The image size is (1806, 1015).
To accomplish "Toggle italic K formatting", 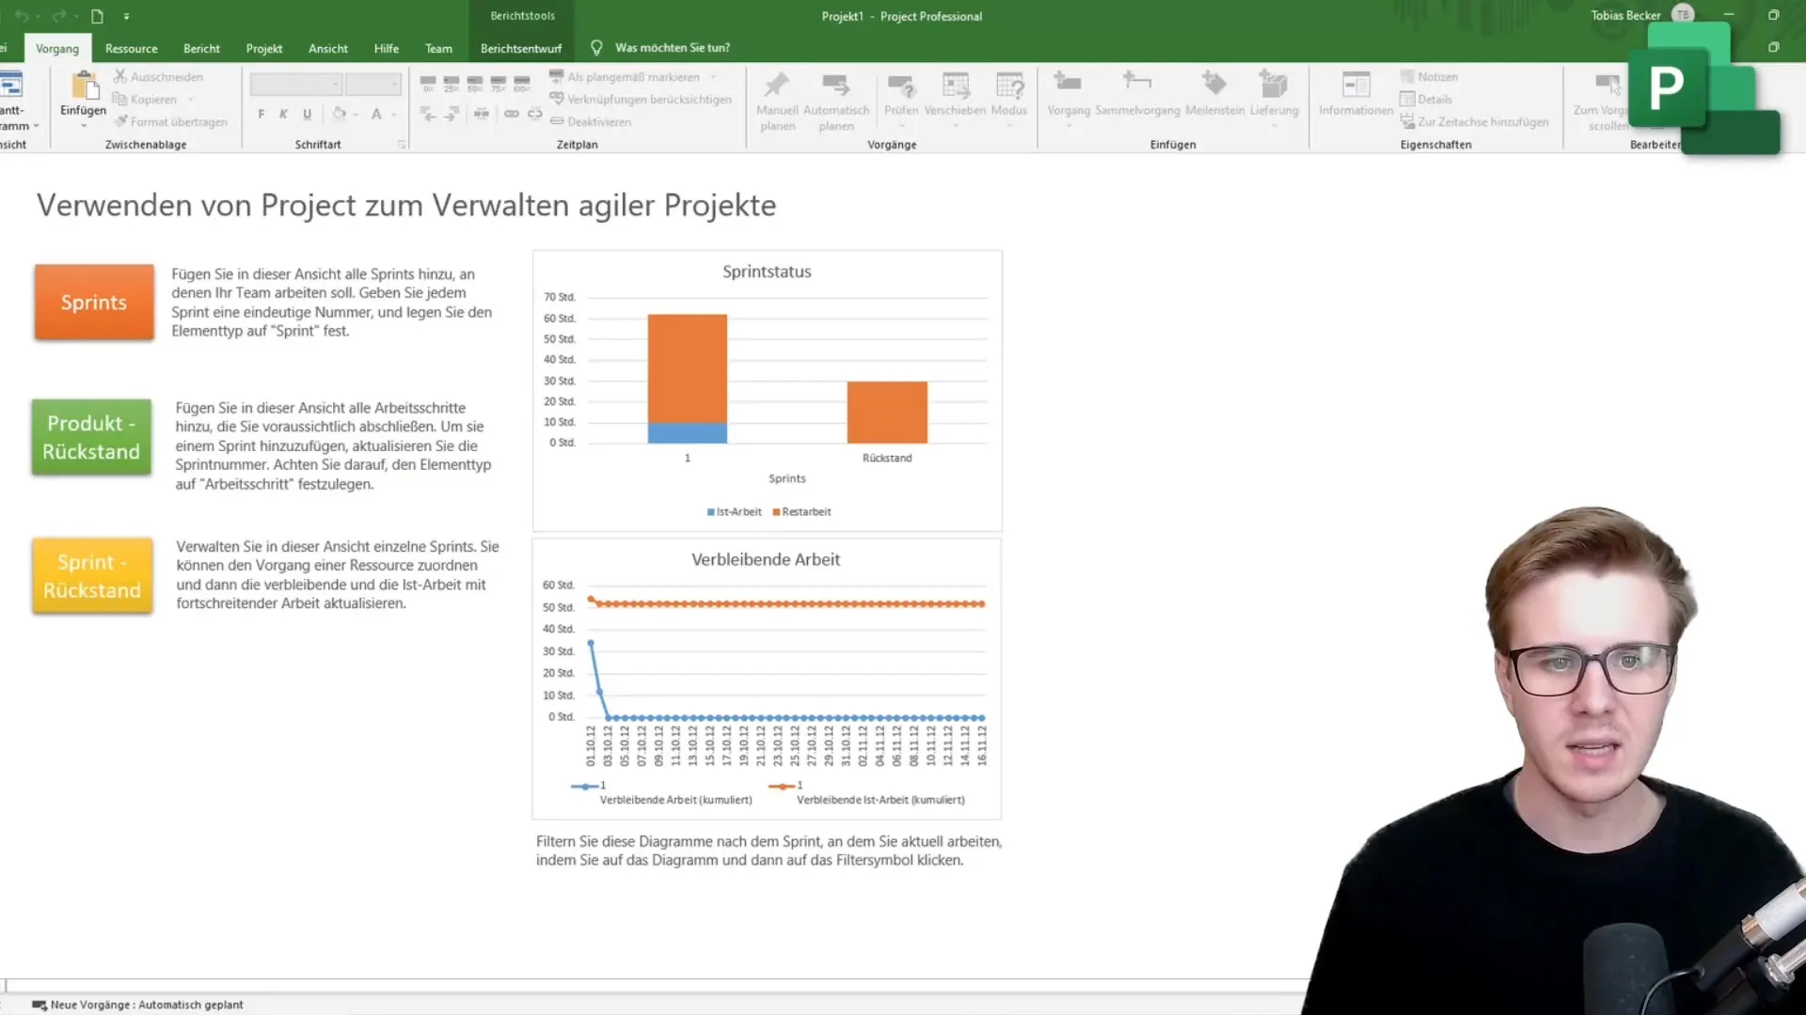I will click(283, 114).
